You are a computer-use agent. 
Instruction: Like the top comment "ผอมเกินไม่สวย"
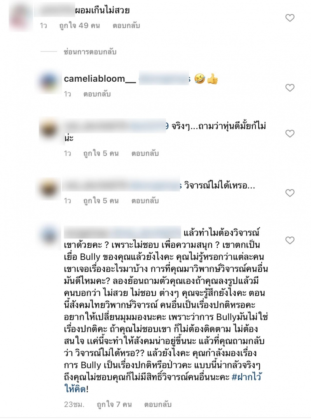click(x=290, y=18)
